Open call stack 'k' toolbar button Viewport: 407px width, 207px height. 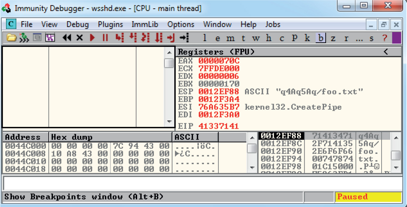(x=307, y=38)
